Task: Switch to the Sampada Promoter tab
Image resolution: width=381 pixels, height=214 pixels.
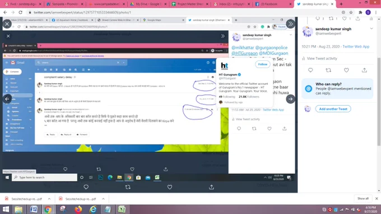Action: click(x=65, y=4)
